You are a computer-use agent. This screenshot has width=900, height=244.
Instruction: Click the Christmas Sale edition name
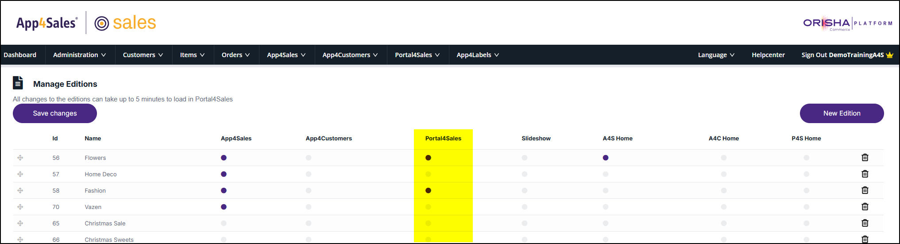(105, 223)
